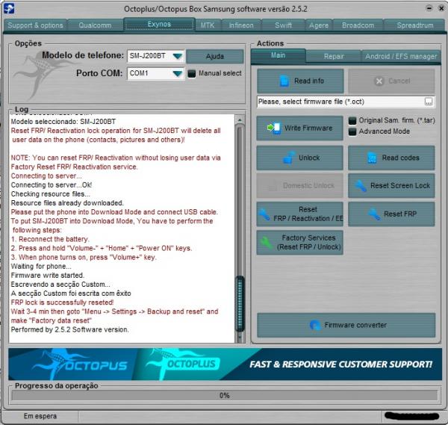The image size is (448, 425).
Task: Click Factory Services (Reset FRP / Unlock) button
Action: click(x=299, y=242)
